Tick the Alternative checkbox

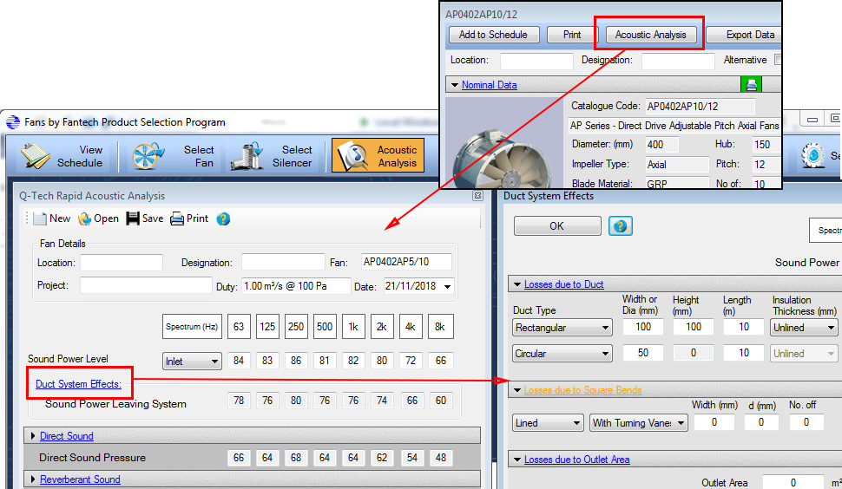click(779, 61)
